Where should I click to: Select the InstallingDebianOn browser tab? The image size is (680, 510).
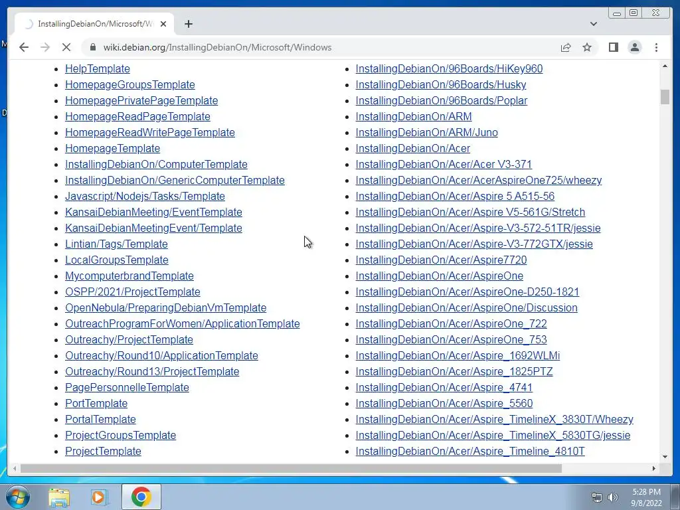94,24
